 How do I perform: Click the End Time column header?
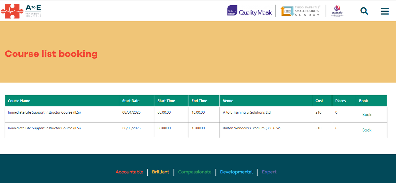click(204, 101)
